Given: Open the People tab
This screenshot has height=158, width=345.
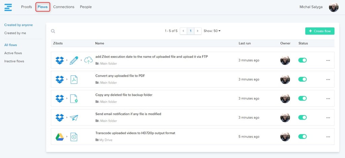Looking at the screenshot, I should point(86,7).
